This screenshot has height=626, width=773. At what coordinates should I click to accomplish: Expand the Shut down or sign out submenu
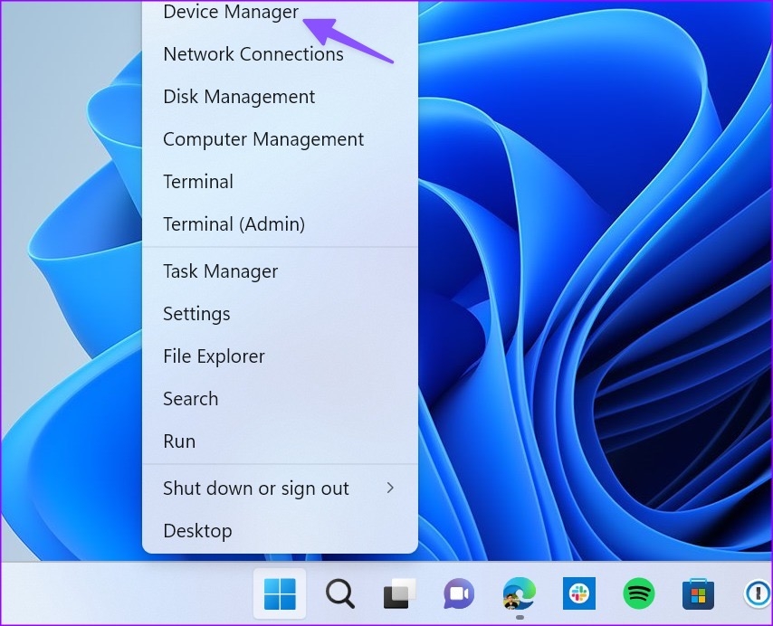click(255, 488)
